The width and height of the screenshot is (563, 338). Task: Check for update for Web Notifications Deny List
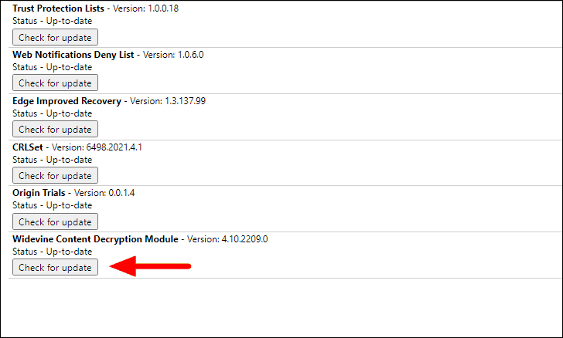click(56, 83)
